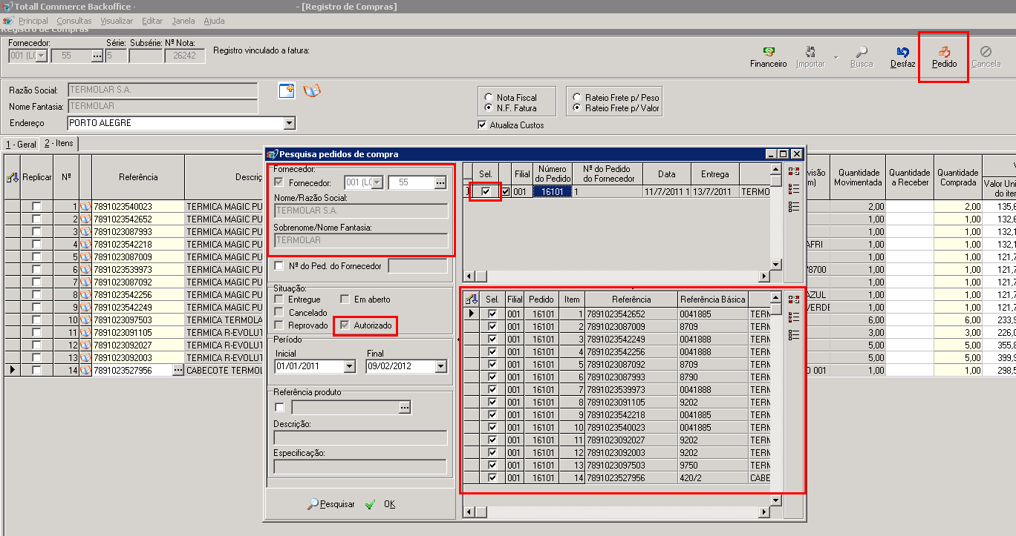1016x536 pixels.
Task: Click the middle list icon beside the orders grid
Action: point(793,189)
